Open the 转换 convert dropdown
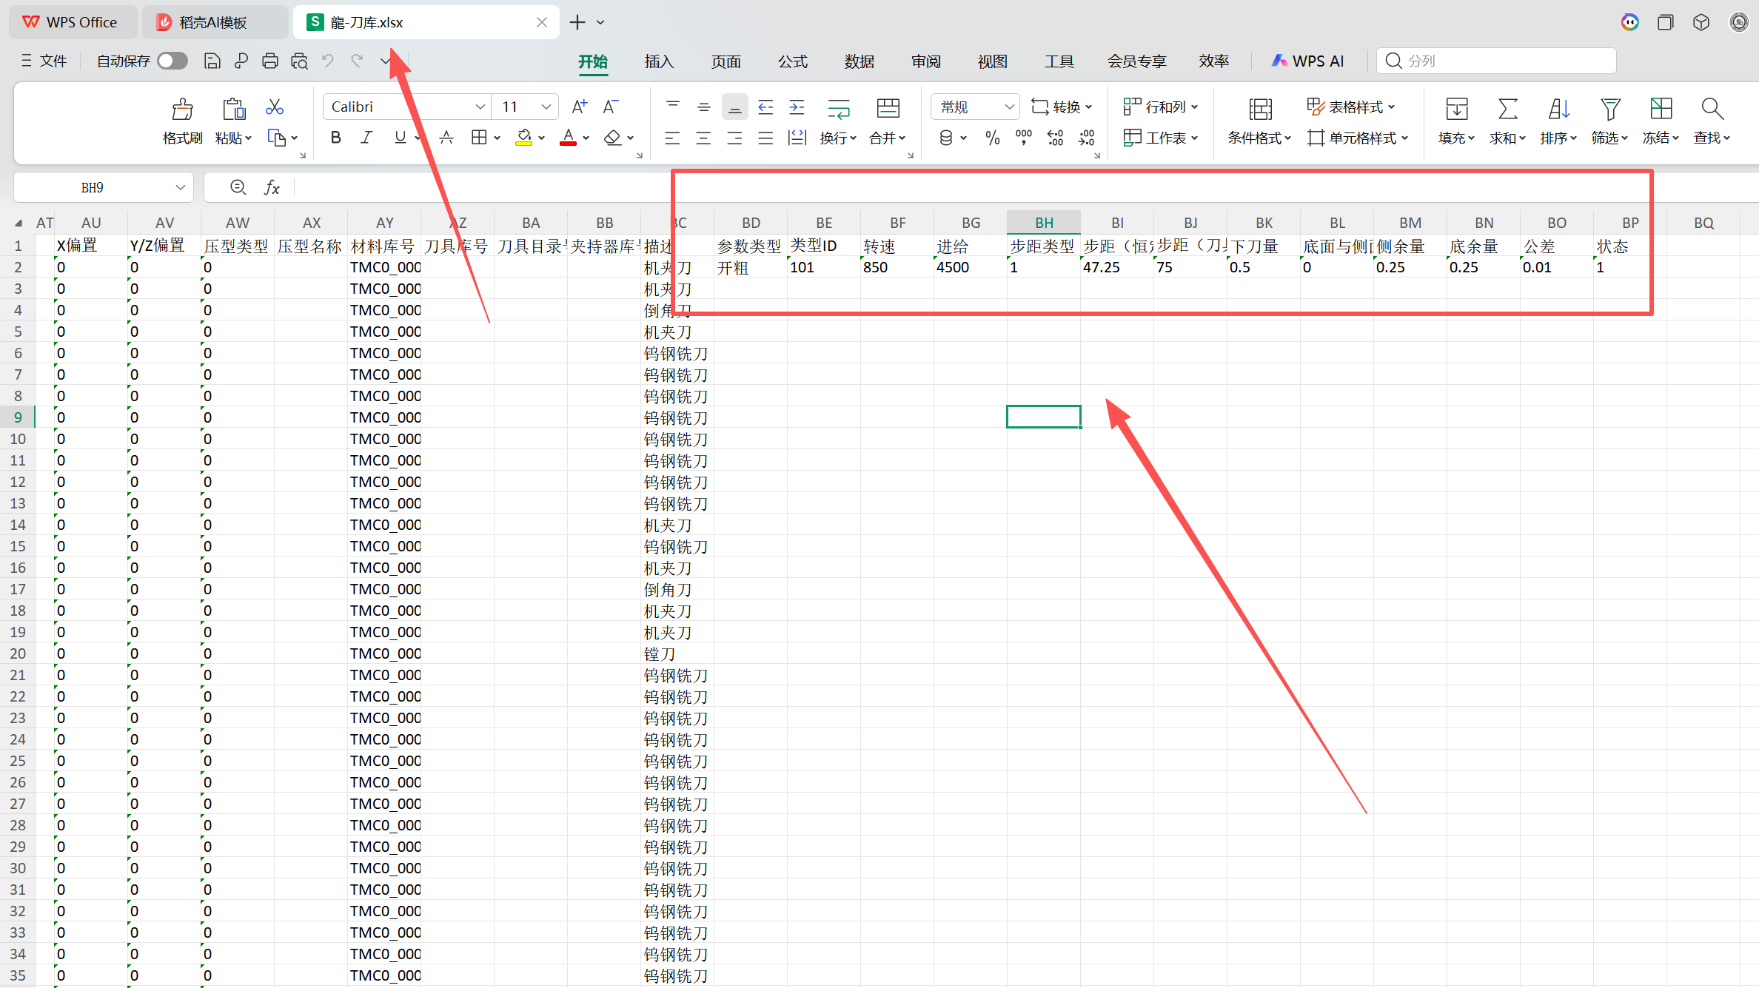 (x=1062, y=107)
